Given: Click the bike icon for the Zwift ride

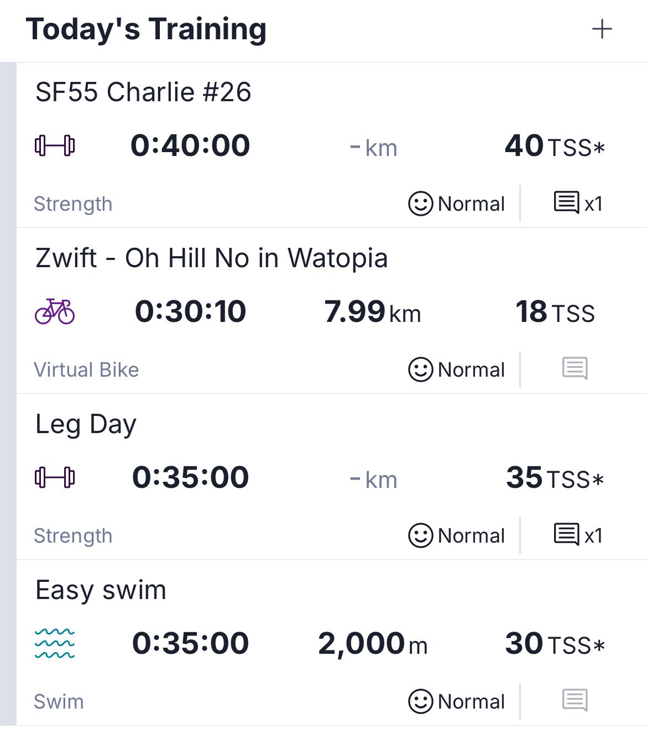Looking at the screenshot, I should [x=55, y=311].
